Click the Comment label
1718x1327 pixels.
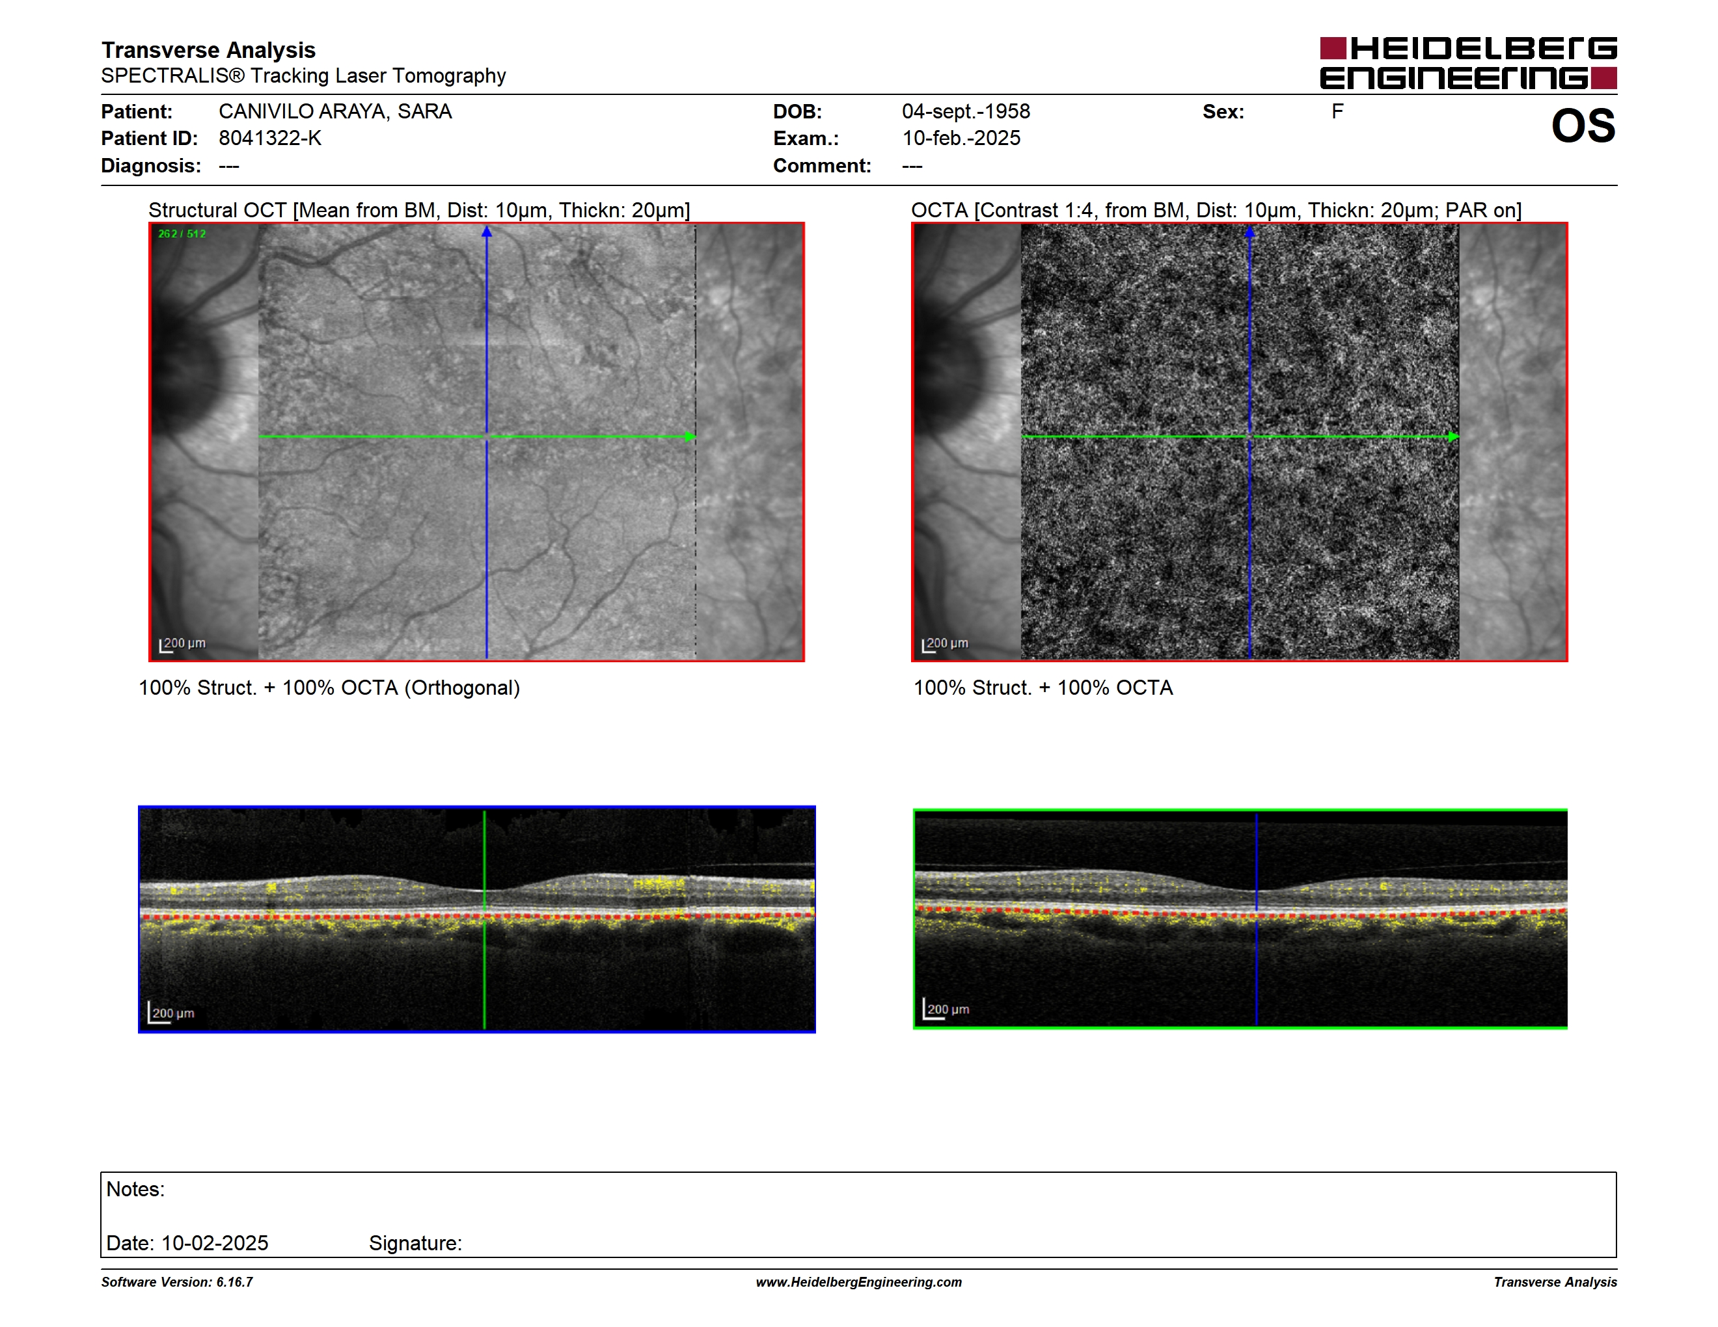point(822,166)
